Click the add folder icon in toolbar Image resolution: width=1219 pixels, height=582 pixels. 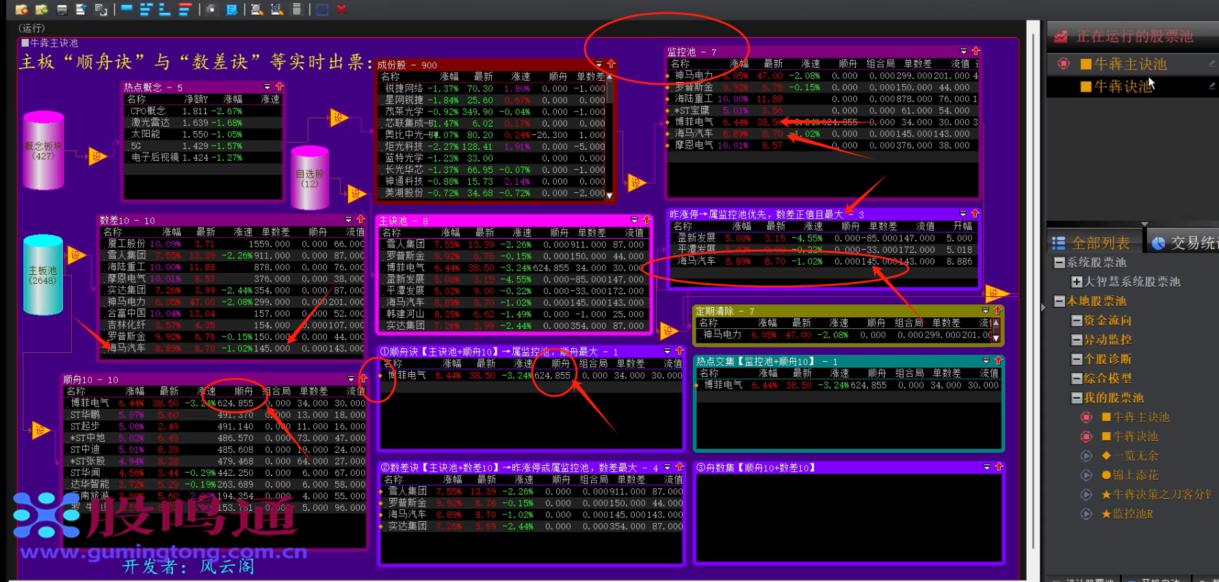pos(21,10)
